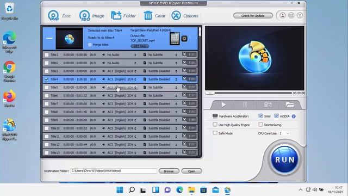Pause the preview video

245,105
